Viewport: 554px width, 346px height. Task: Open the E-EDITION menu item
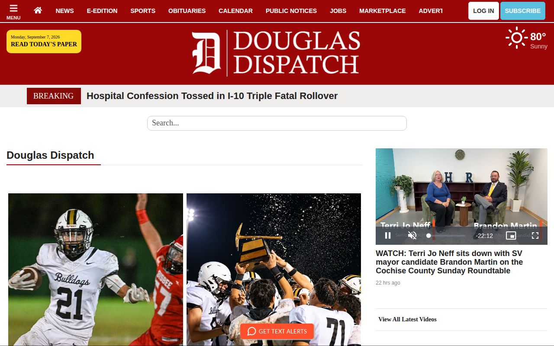102,11
